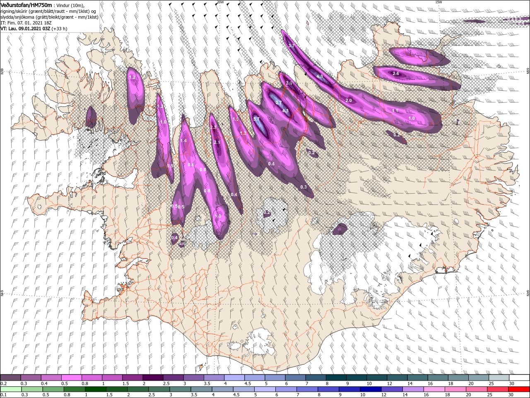Image resolution: width=530 pixels, height=398 pixels.
Task: Click the 2.0 value on the snow band
Action: (x=349, y=100)
